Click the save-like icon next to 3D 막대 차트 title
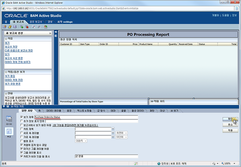 pos(7,106)
